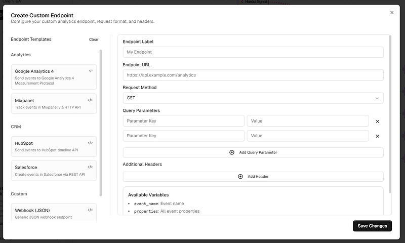Click Add Header text label
Image resolution: width=405 pixels, height=243 pixels.
pyautogui.click(x=258, y=176)
